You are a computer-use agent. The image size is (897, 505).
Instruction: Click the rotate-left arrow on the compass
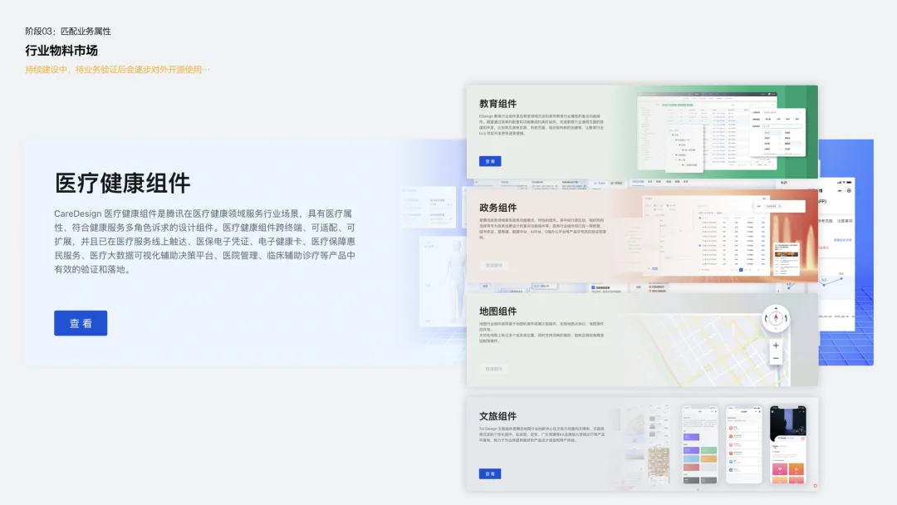(767, 319)
